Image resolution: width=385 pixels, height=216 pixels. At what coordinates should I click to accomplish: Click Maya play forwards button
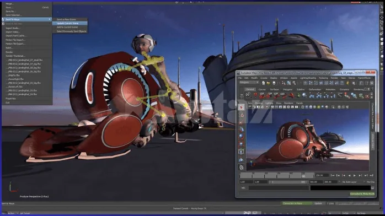point(354,176)
